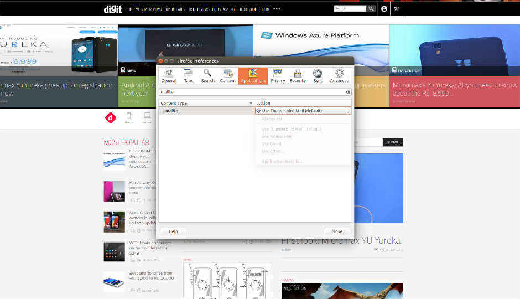Open the Top 10 nav link
The height and width of the screenshot is (299, 520).
(x=169, y=9)
